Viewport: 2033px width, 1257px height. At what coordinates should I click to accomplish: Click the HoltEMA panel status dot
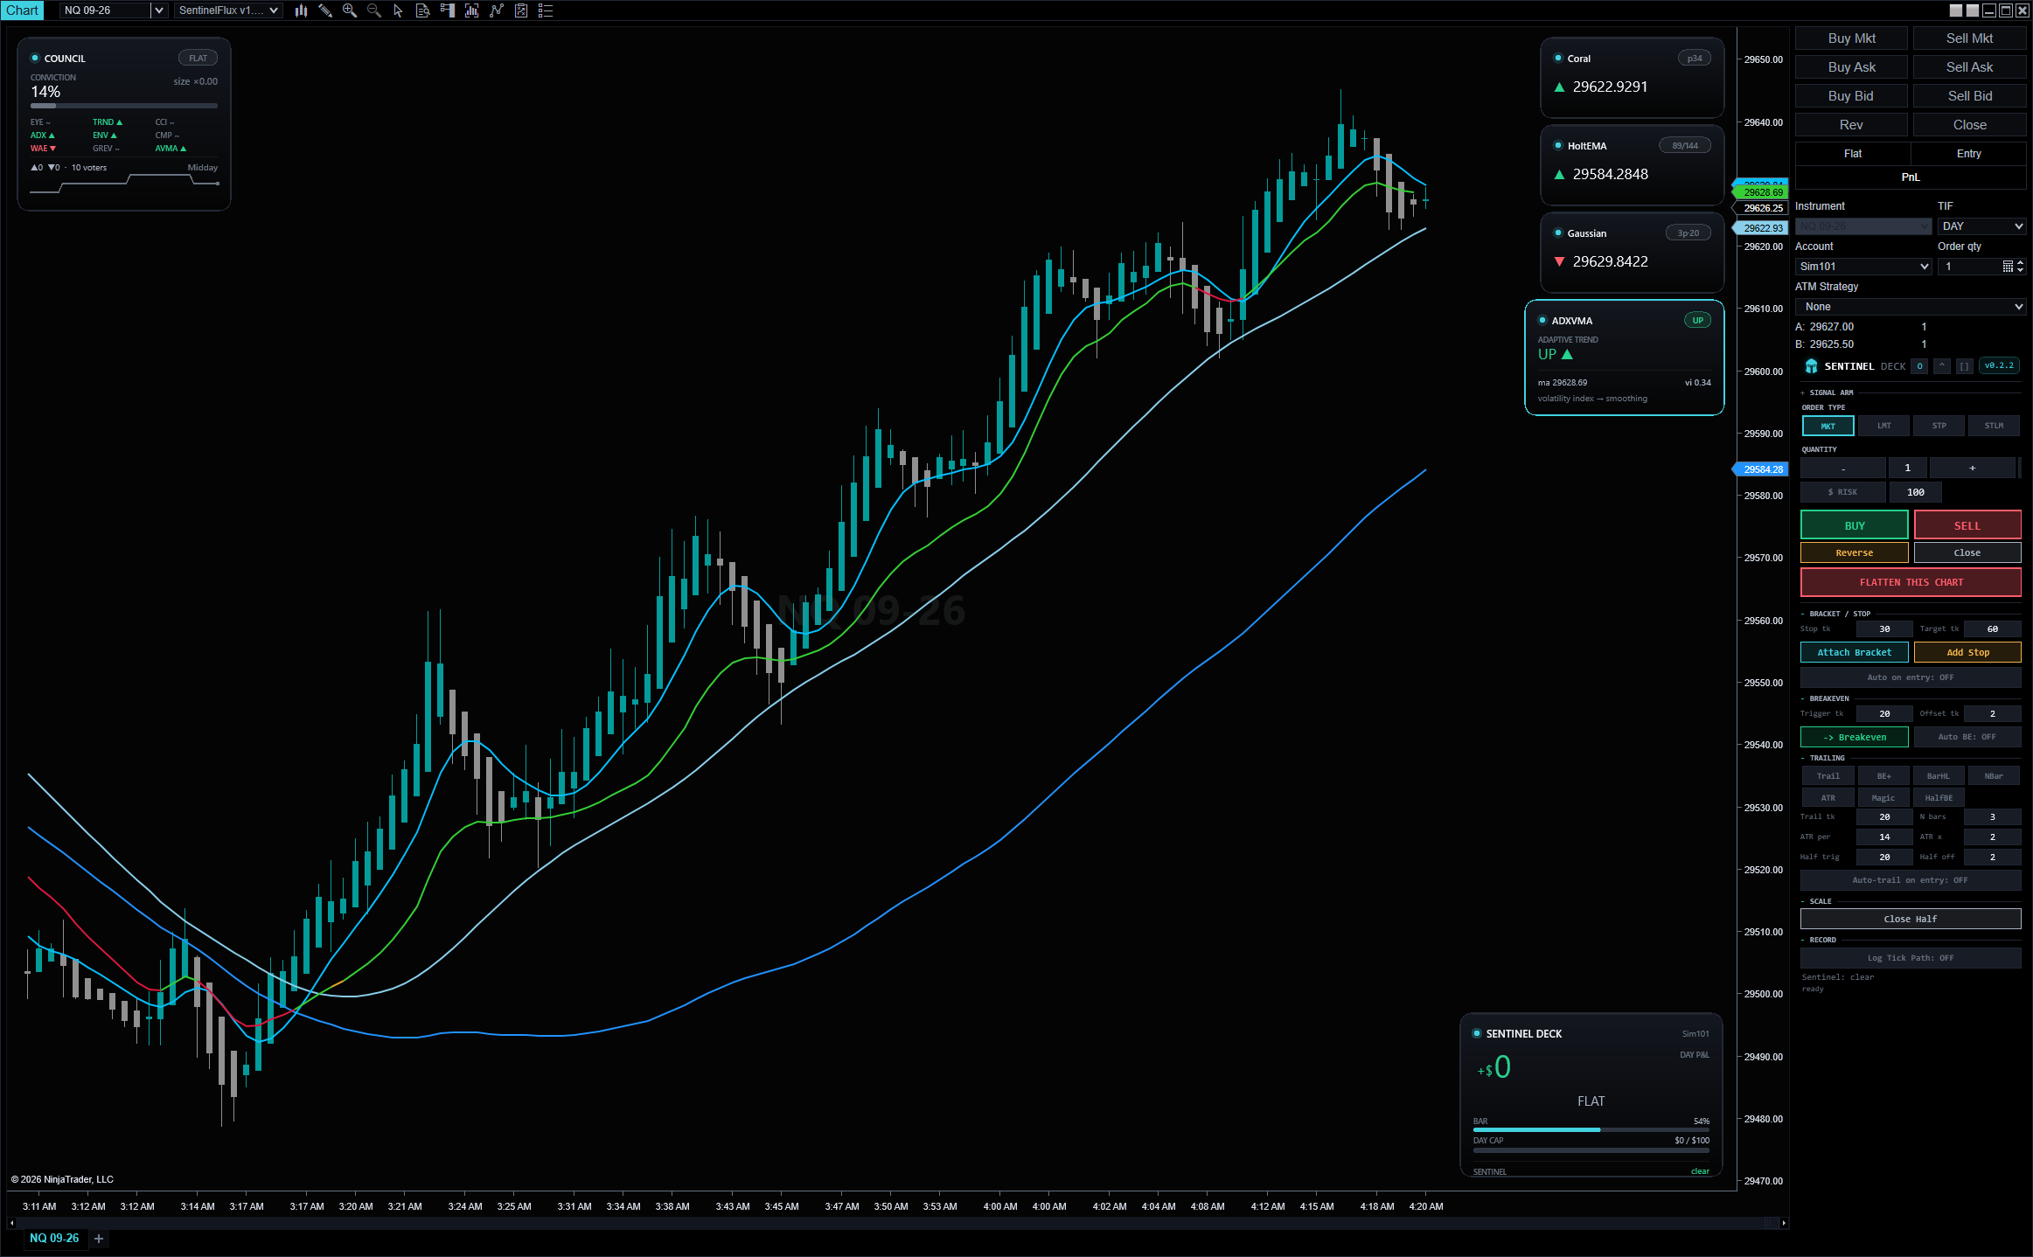pyautogui.click(x=1558, y=146)
